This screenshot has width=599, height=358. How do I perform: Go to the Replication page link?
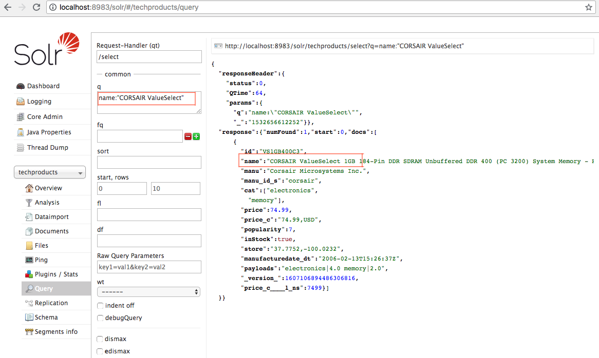click(51, 303)
